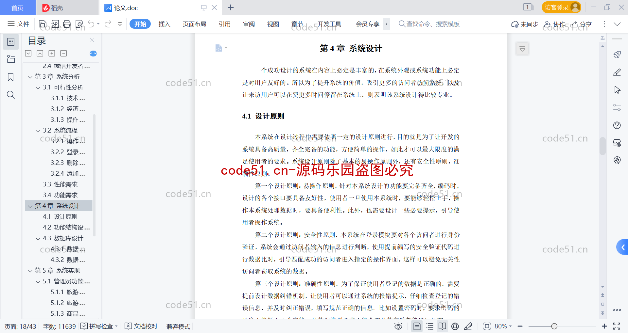
Task: Select the cursor tool in right sidebar
Action: (x=617, y=90)
